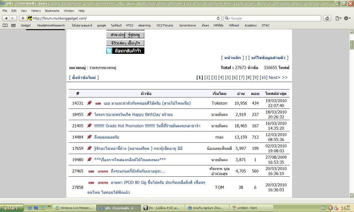Click the pin icon on topic 17659
The image size is (354, 212).
click(89, 148)
